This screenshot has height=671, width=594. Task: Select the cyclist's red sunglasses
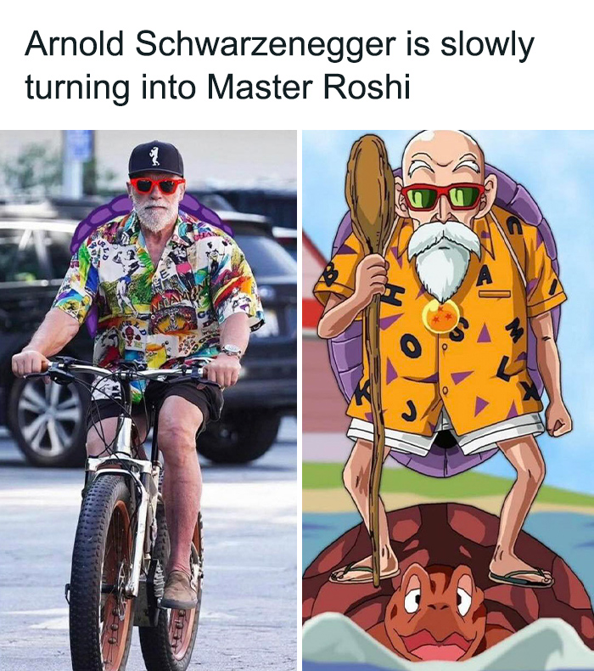157,186
